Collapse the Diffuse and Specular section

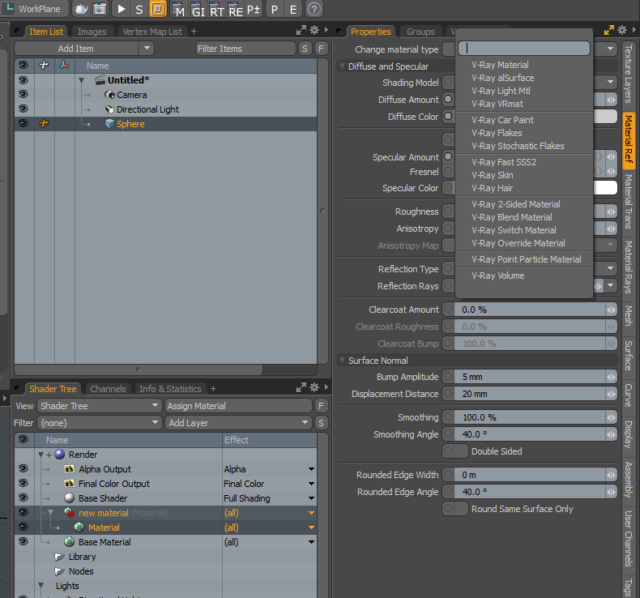(x=342, y=66)
